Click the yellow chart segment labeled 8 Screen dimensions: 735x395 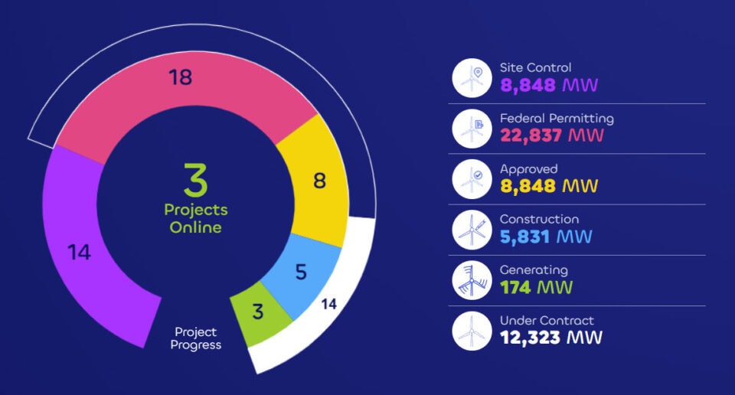(319, 180)
